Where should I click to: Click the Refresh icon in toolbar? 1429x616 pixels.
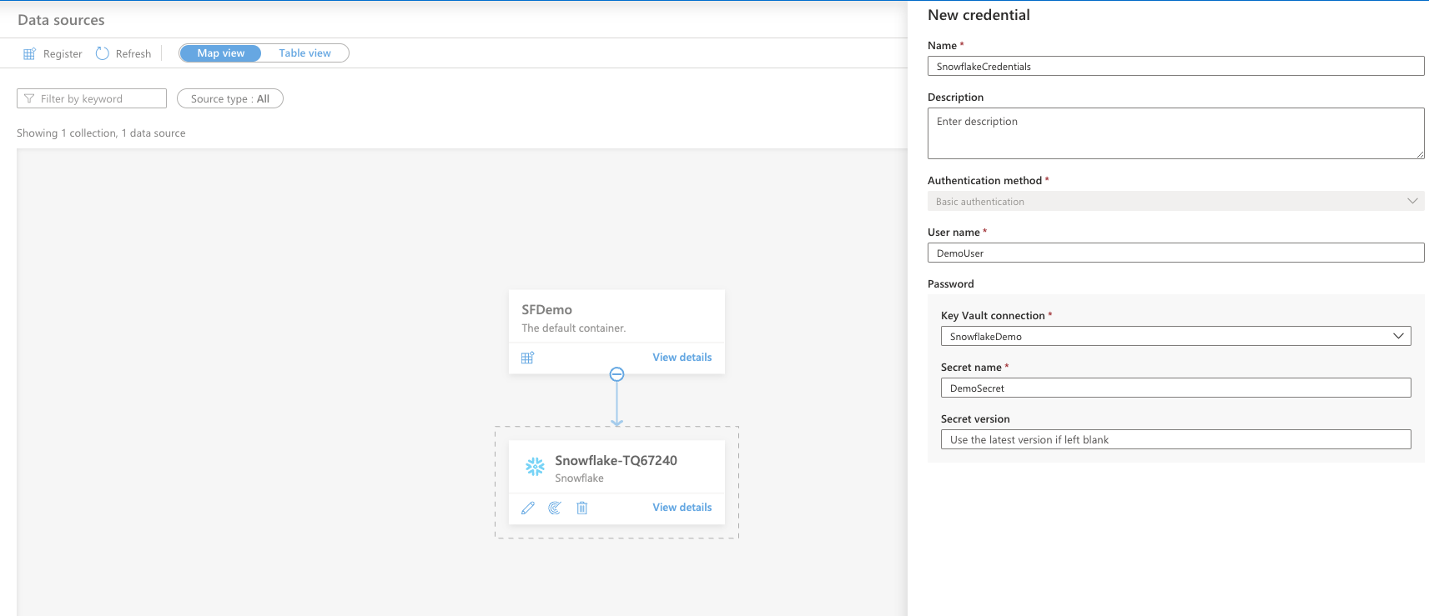point(103,53)
